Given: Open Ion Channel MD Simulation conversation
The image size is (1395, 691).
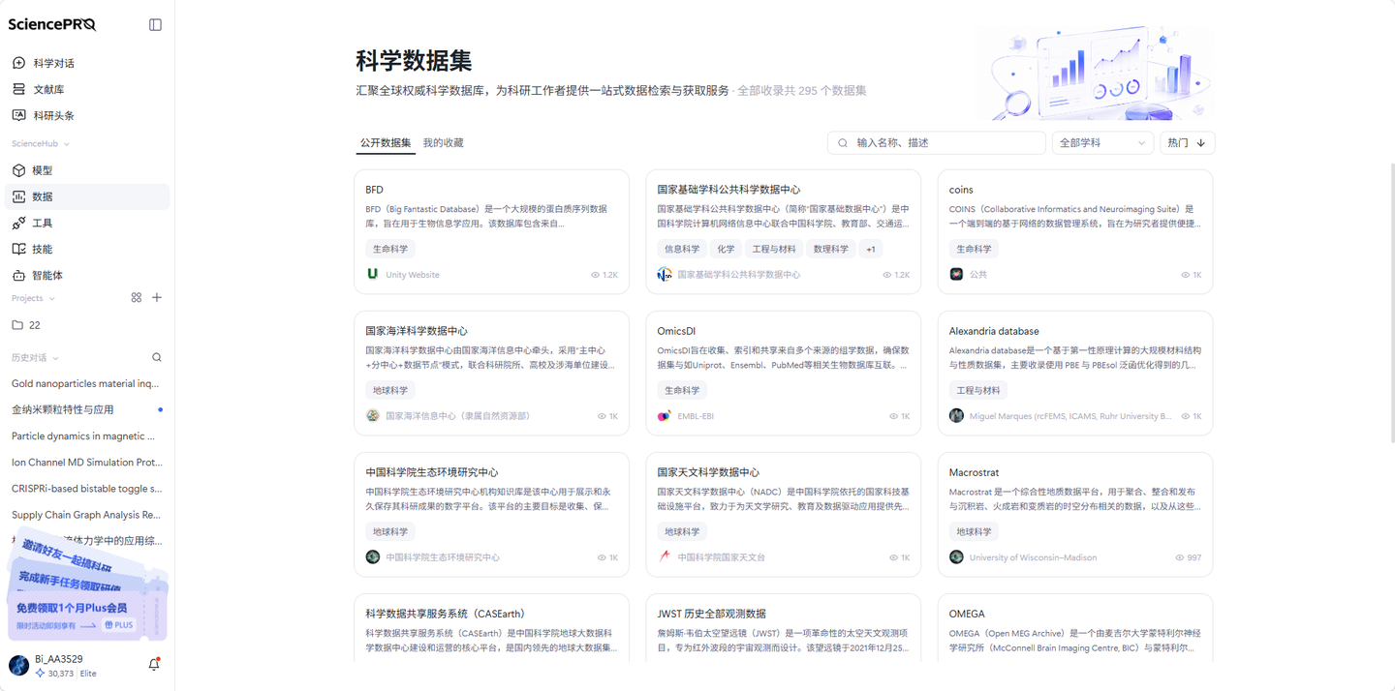Looking at the screenshot, I should pyautogui.click(x=87, y=462).
